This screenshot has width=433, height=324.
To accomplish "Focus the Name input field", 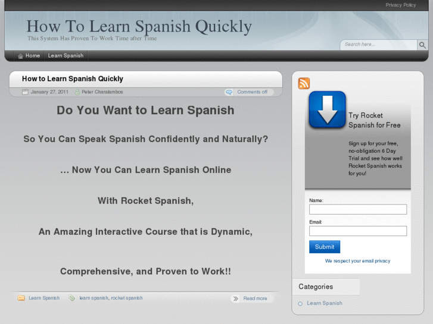I will [x=358, y=209].
